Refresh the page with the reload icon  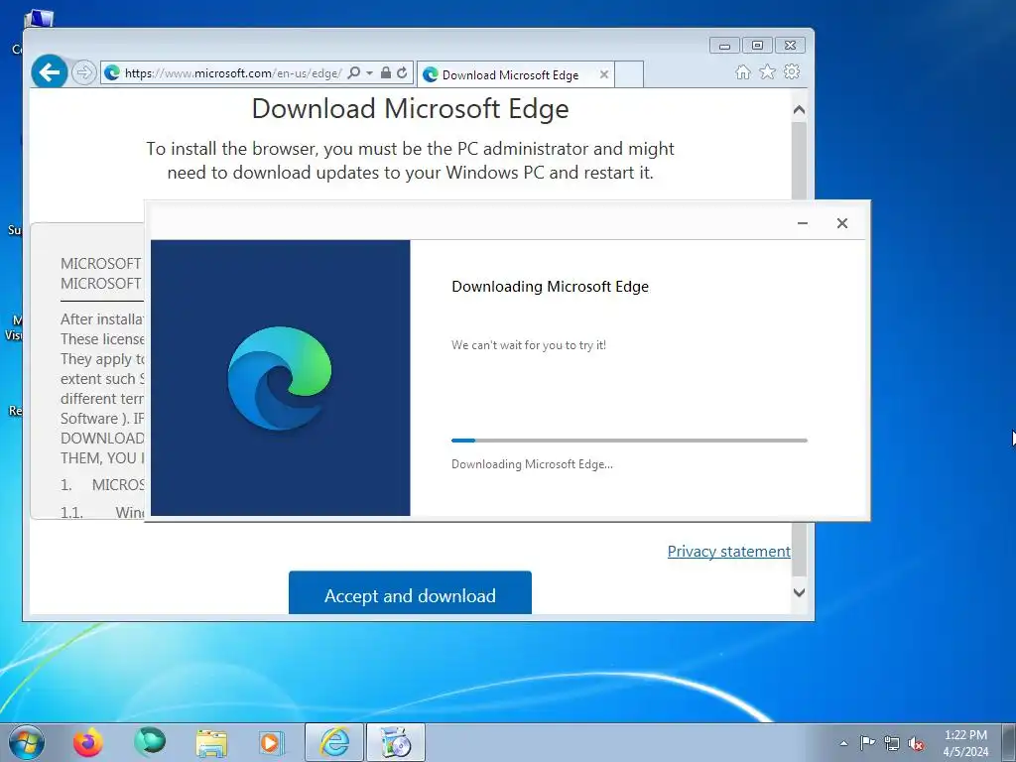tap(403, 72)
